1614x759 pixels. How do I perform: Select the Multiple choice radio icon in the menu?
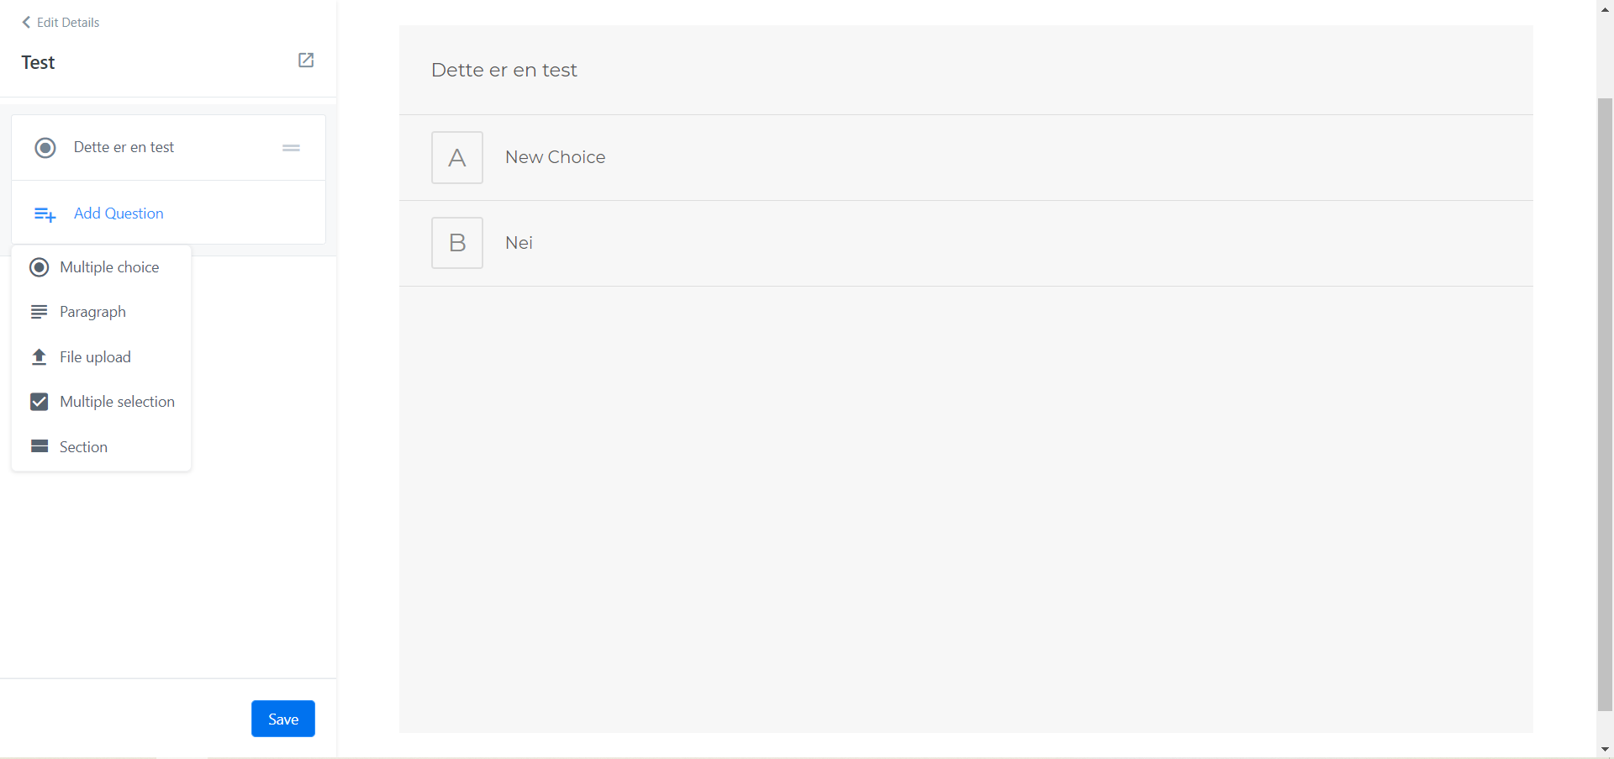tap(39, 267)
